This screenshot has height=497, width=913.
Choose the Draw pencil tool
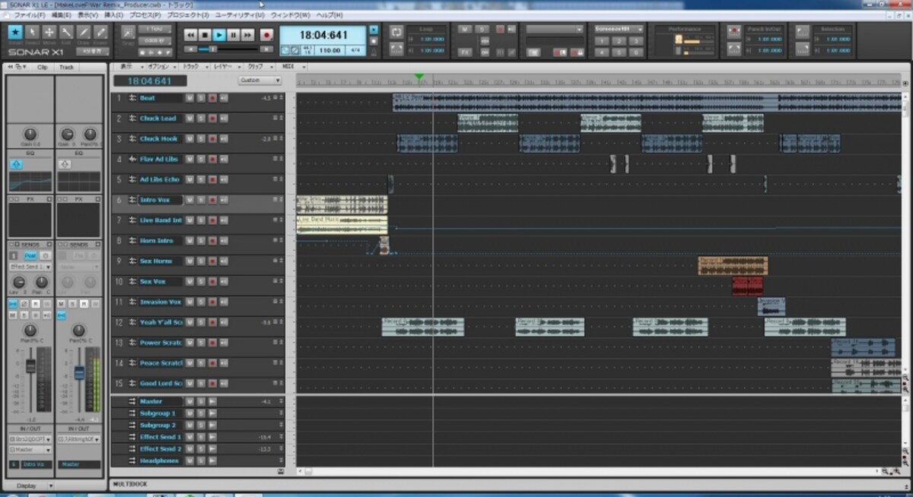(84, 32)
